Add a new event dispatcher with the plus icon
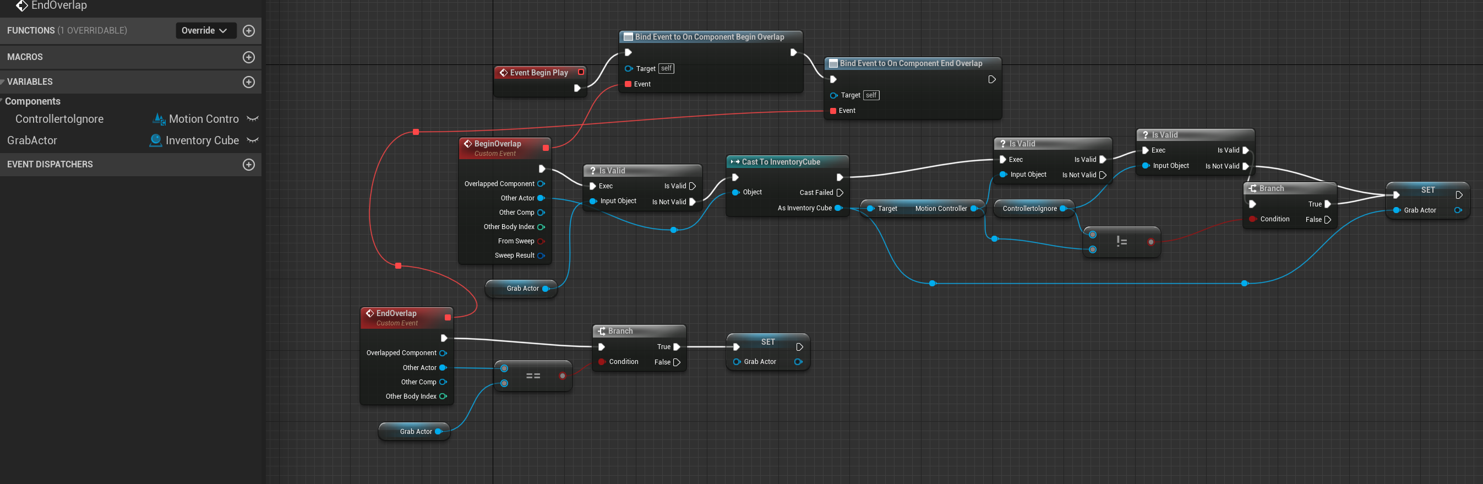This screenshot has height=484, width=1483. (249, 165)
